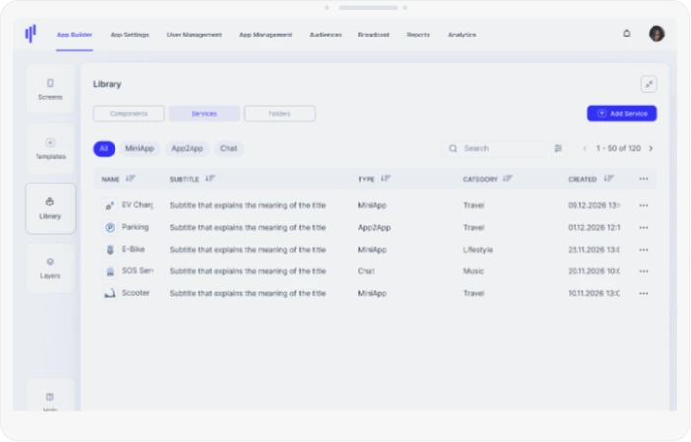Open the notifications bell icon
This screenshot has width=691, height=442.
tap(626, 34)
